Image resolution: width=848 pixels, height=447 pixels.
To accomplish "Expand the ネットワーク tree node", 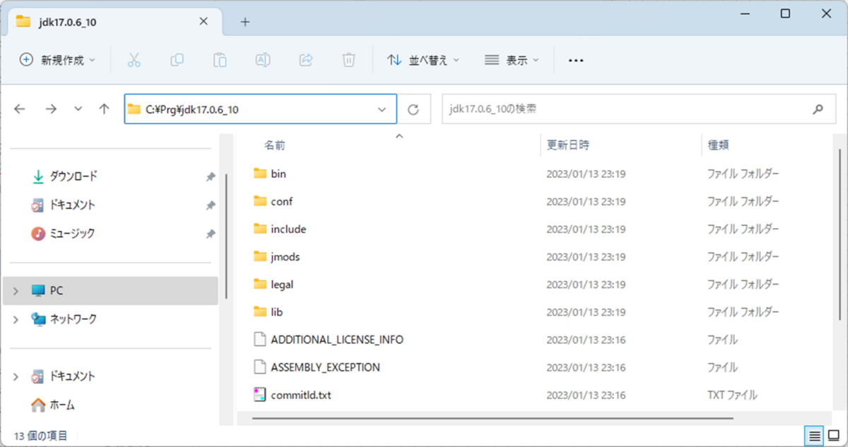I will coord(16,319).
